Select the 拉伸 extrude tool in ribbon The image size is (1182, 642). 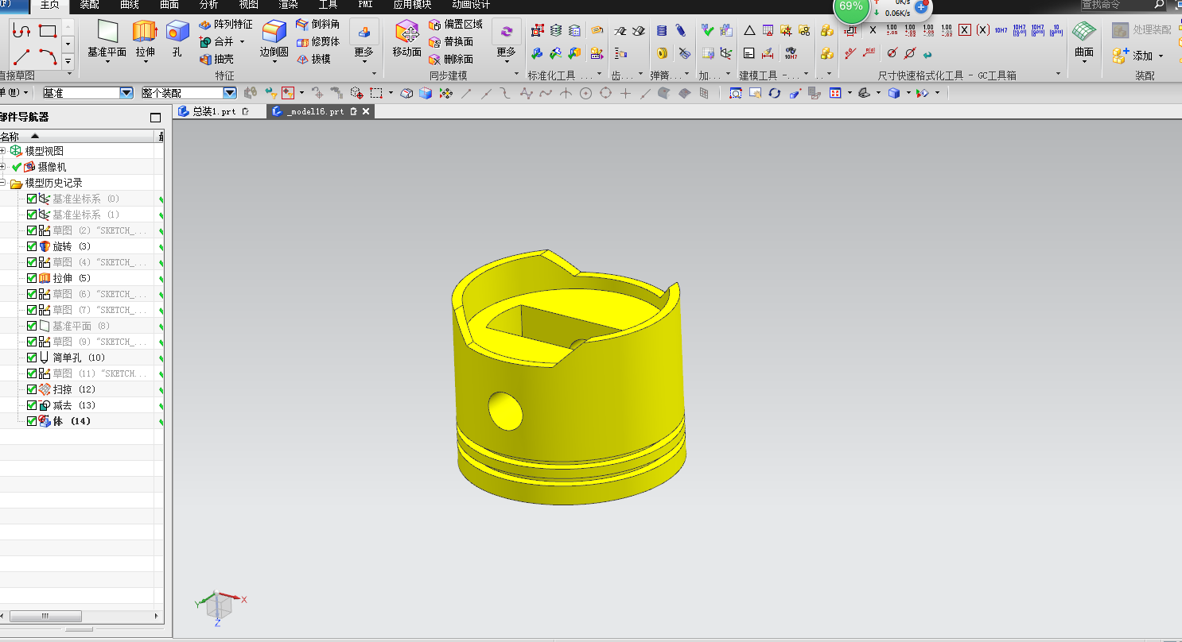tap(145, 40)
